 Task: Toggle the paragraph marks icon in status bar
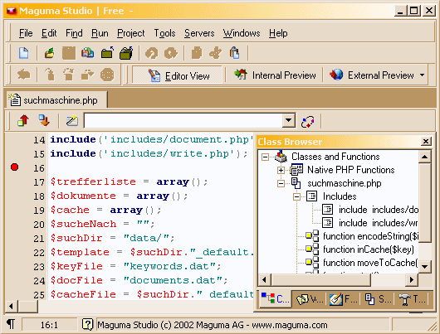11,325
